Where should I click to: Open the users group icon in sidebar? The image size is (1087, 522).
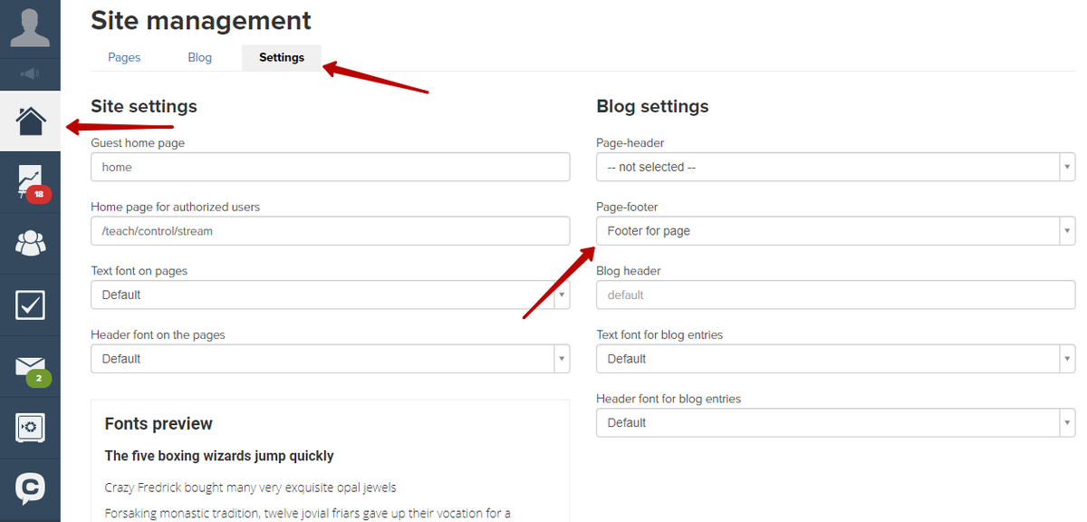(x=30, y=243)
